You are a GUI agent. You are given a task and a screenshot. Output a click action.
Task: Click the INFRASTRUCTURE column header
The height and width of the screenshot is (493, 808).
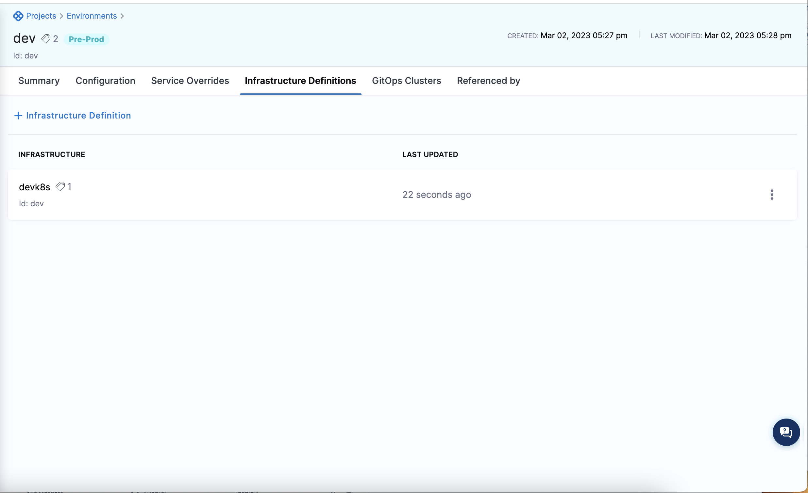click(x=52, y=154)
